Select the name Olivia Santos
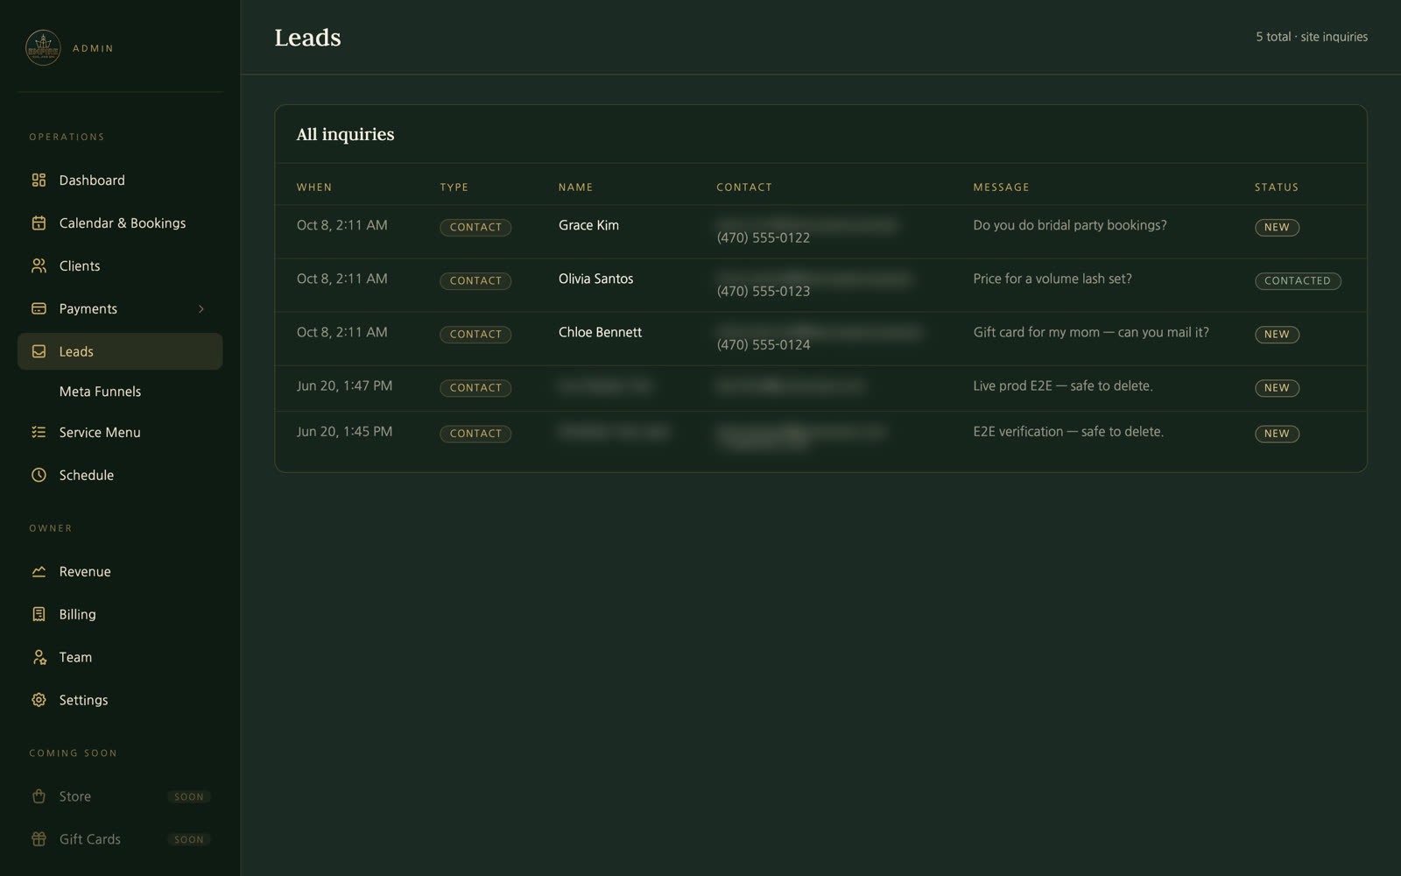 click(x=595, y=279)
